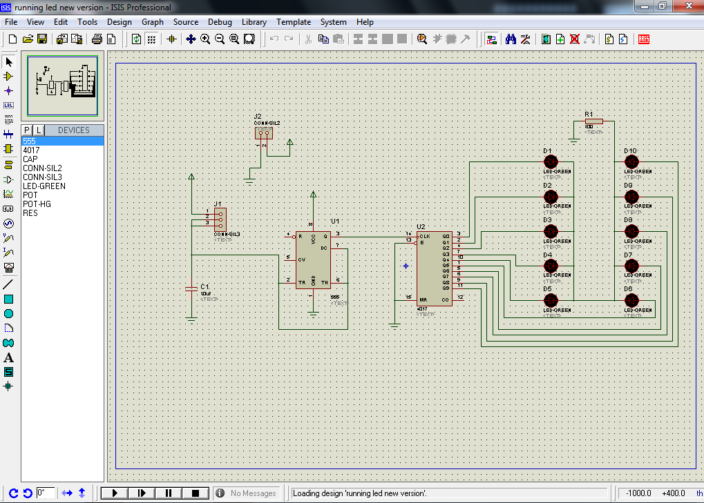The width and height of the screenshot is (704, 503).
Task: Click the save design floppy icon
Action: [x=42, y=39]
